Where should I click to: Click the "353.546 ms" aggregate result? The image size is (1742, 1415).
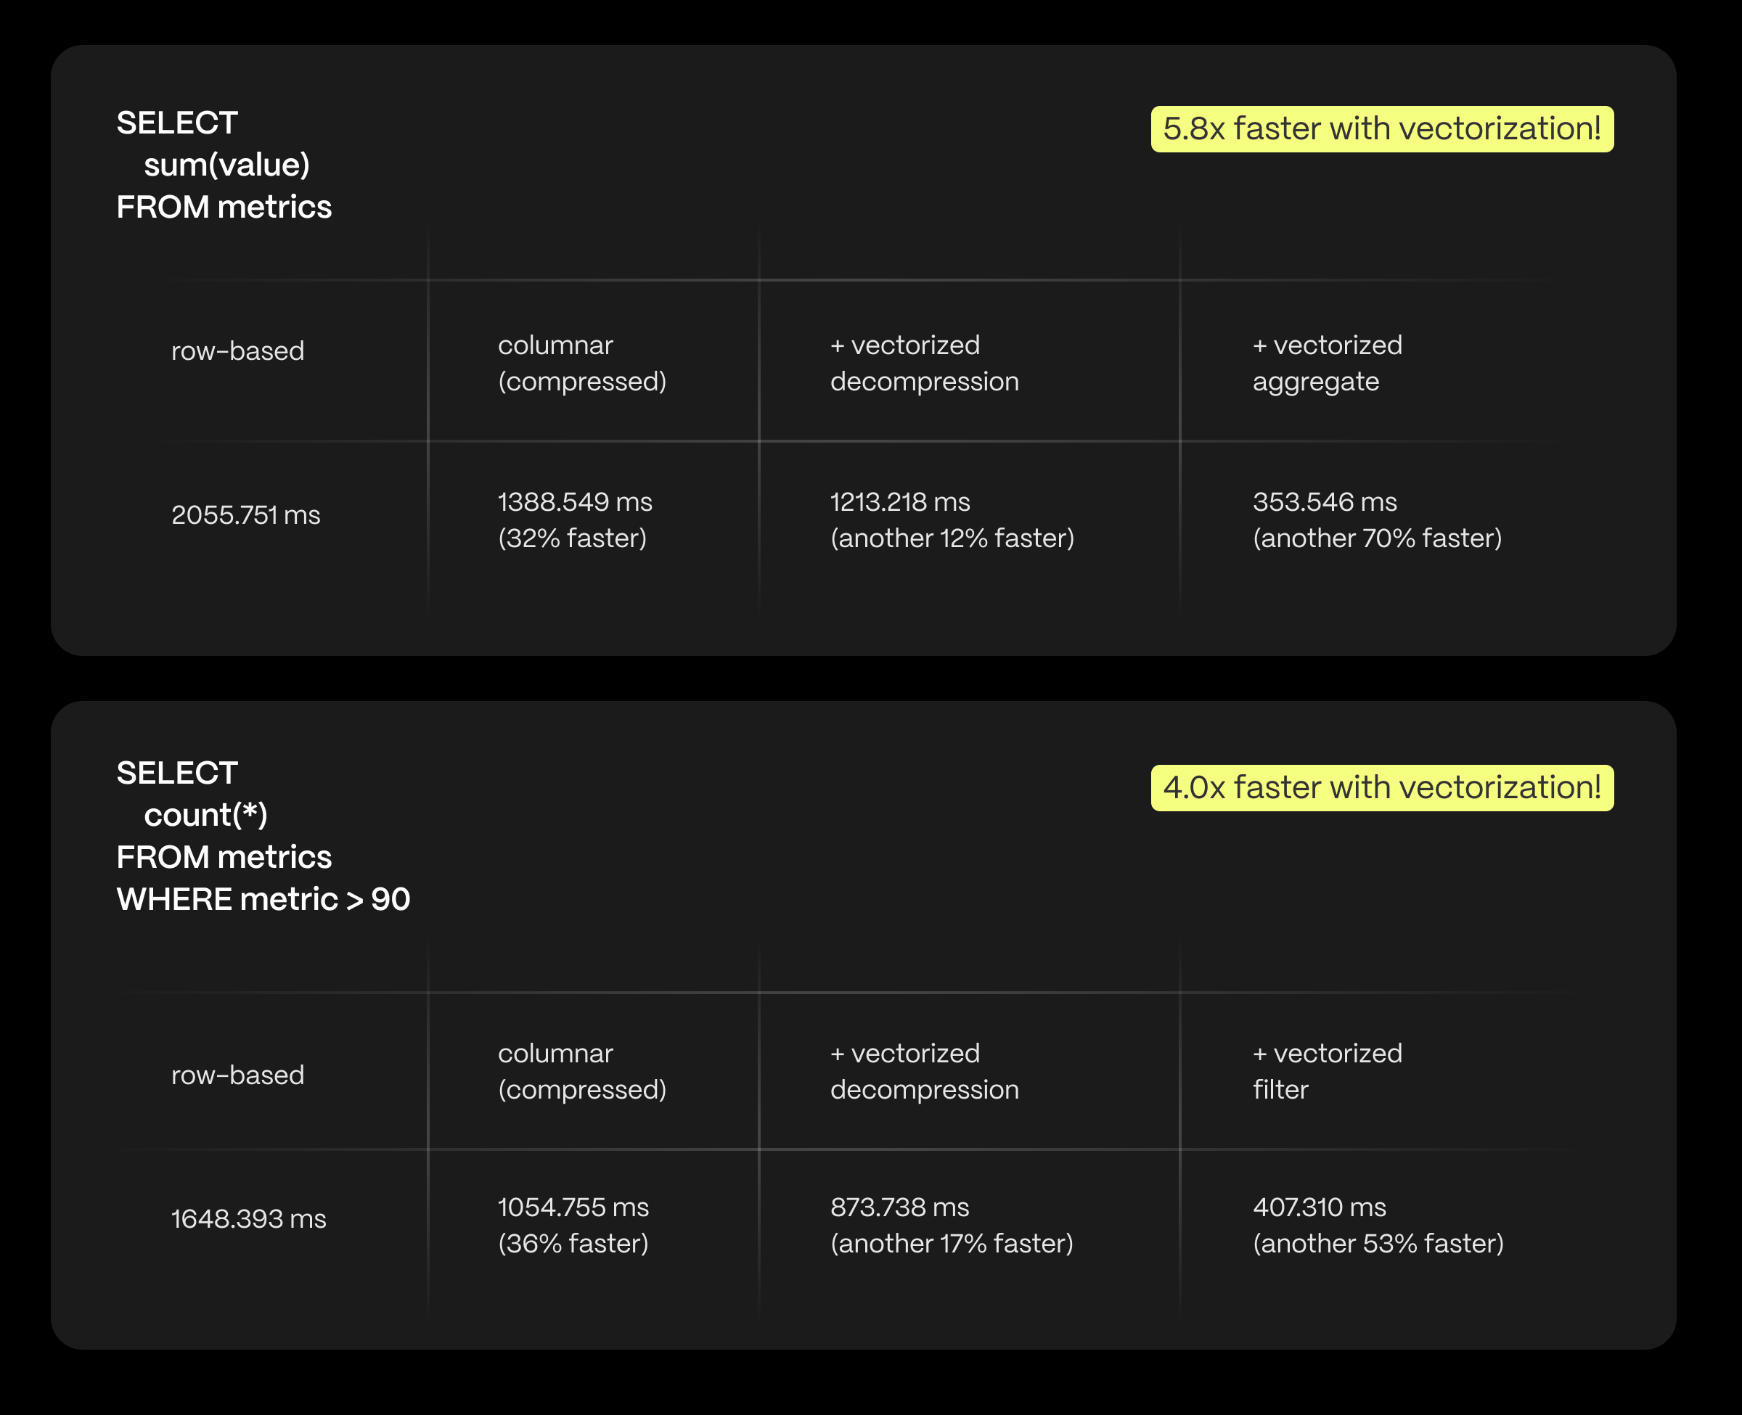pyautogui.click(x=1325, y=502)
